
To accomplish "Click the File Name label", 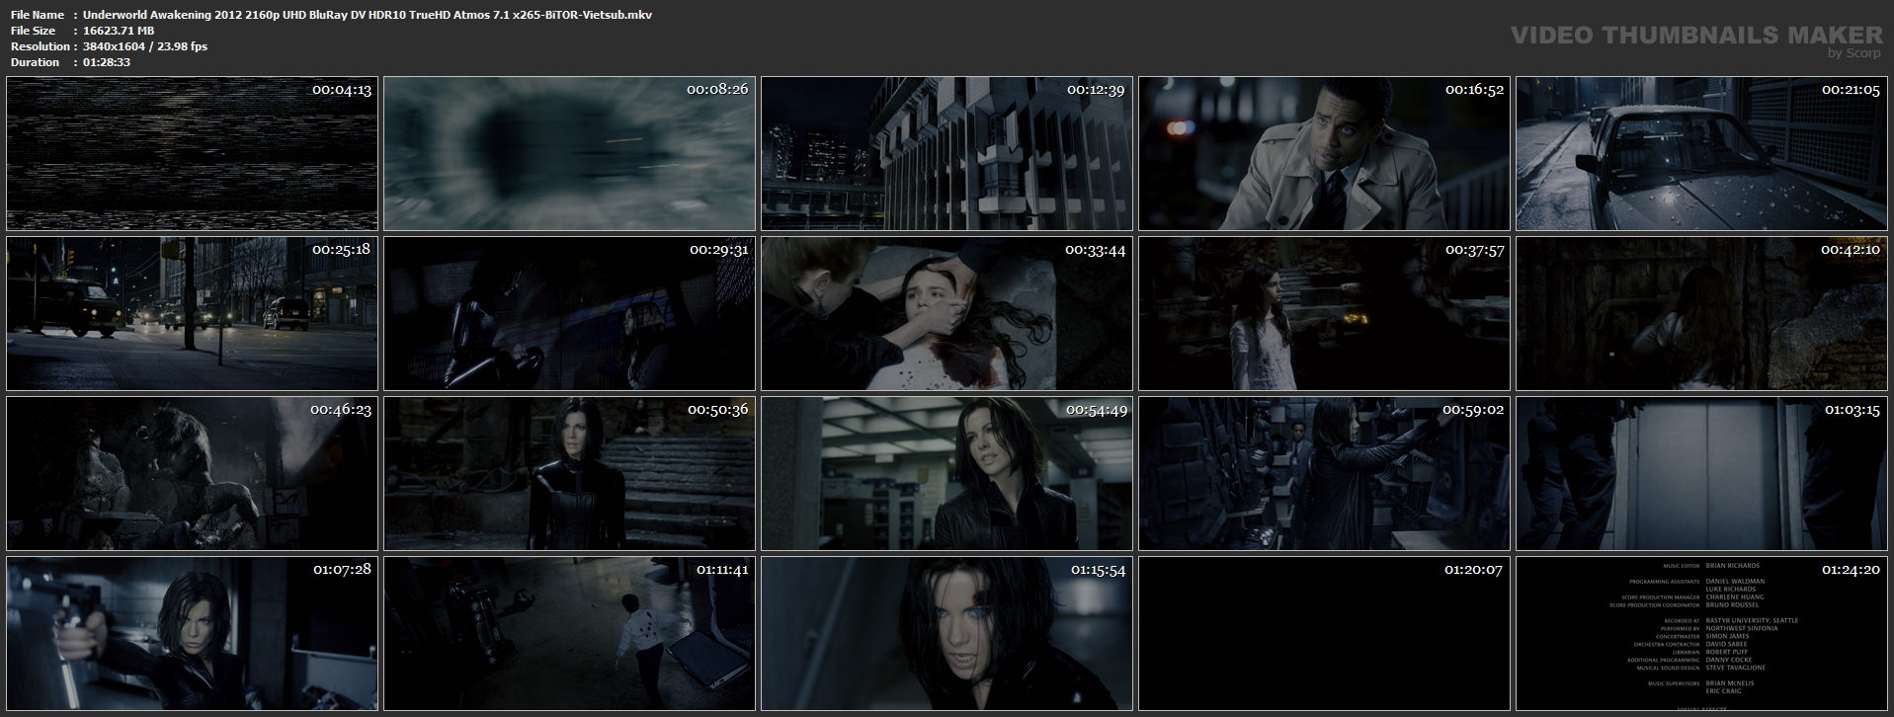I will pyautogui.click(x=38, y=15).
